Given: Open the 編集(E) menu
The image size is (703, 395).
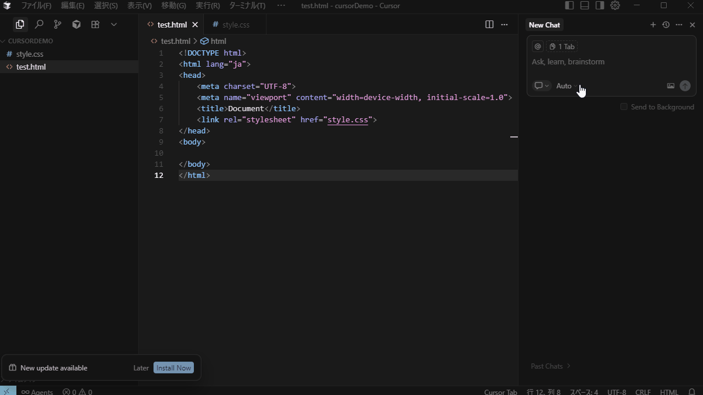Looking at the screenshot, I should point(73,5).
